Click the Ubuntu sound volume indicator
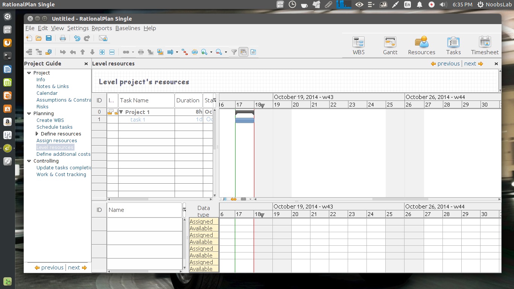 click(443, 5)
